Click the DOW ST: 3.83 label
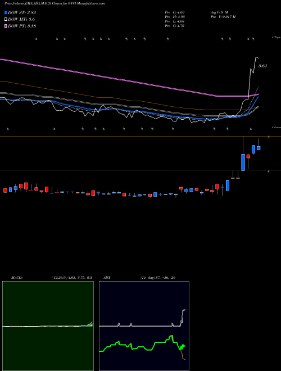Image resolution: width=281 pixels, height=371 pixels. 22,12
